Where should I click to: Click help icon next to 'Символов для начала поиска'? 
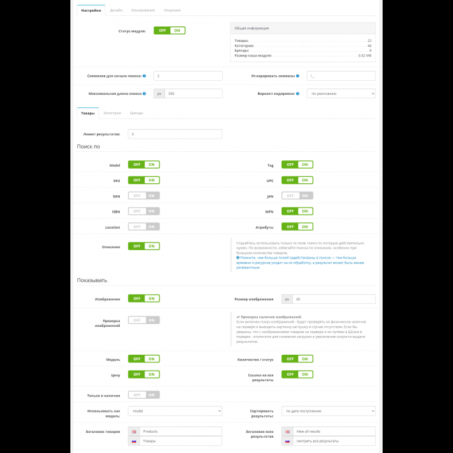(144, 75)
